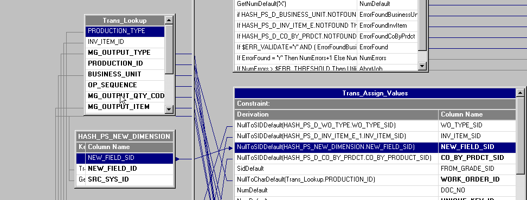
Task: Click the HASH_PS_NEW_DIMENSION title bar
Action: click(124, 137)
